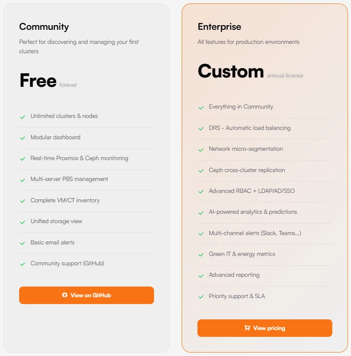Select the Community plan heading
The width and height of the screenshot is (351, 356).
(44, 26)
